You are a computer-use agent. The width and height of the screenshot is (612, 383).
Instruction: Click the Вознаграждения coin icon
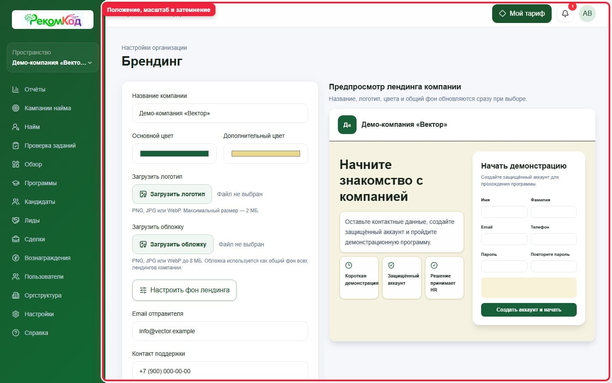[16, 258]
